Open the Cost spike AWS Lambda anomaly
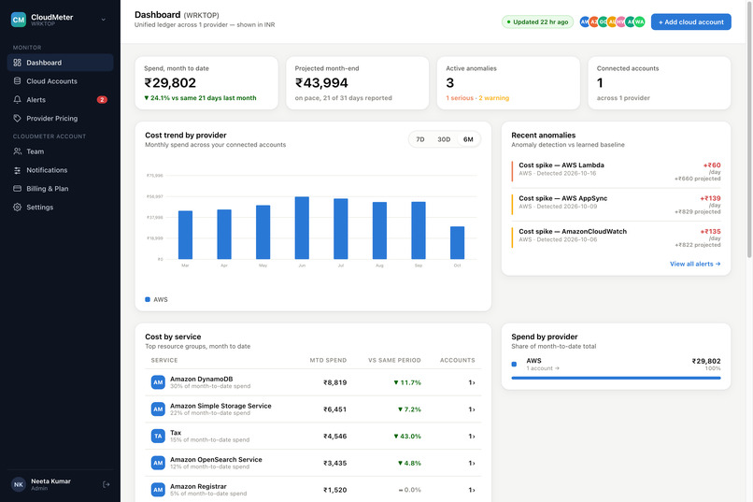This screenshot has width=753, height=502. (617, 171)
